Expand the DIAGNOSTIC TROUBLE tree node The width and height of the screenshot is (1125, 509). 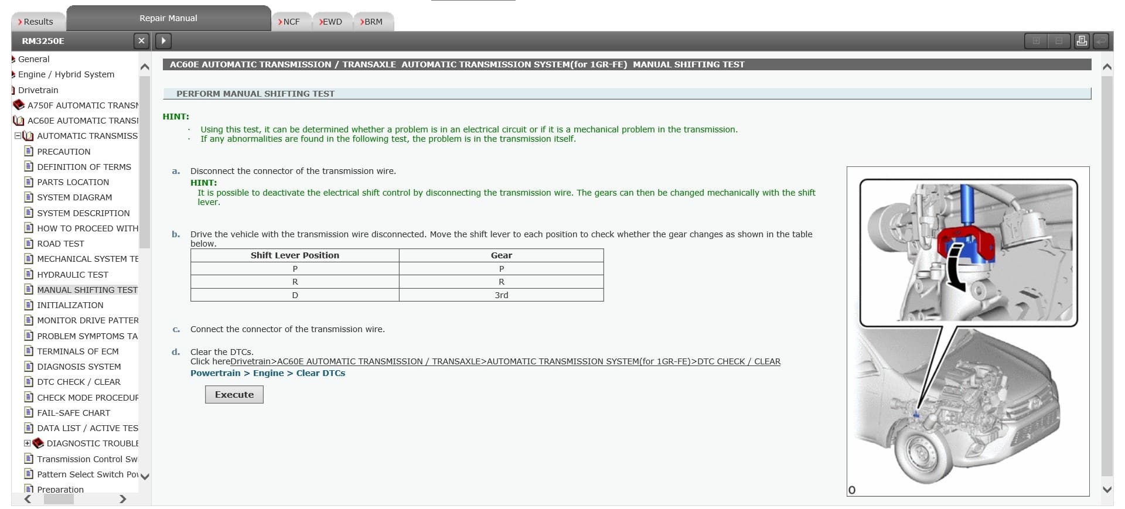click(27, 443)
